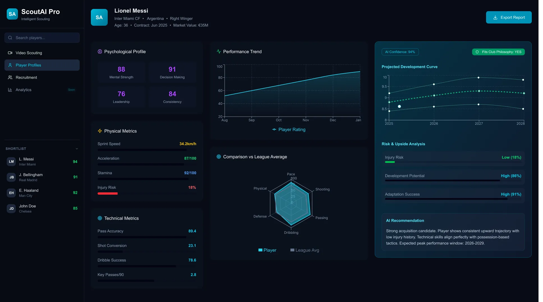Screen dimensions: 543x302
Task: Click the Player Profiles person icon
Action: (x=10, y=65)
